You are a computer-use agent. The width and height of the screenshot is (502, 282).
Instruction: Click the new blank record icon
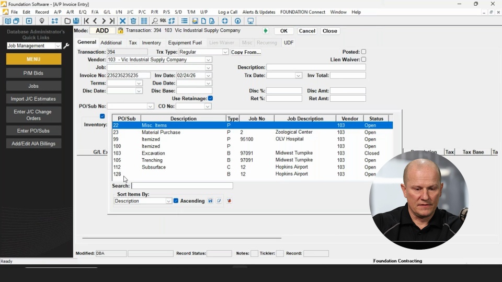pyautogui.click(x=67, y=21)
